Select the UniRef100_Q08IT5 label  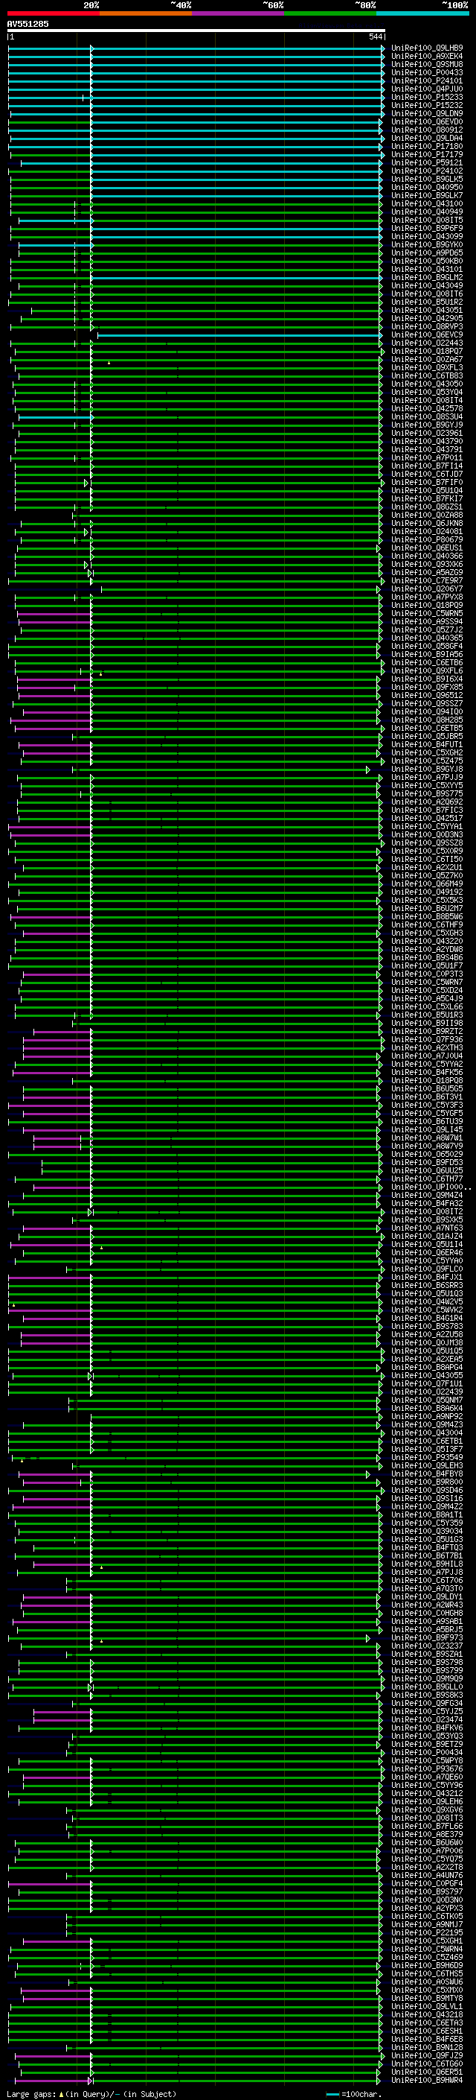[427, 220]
